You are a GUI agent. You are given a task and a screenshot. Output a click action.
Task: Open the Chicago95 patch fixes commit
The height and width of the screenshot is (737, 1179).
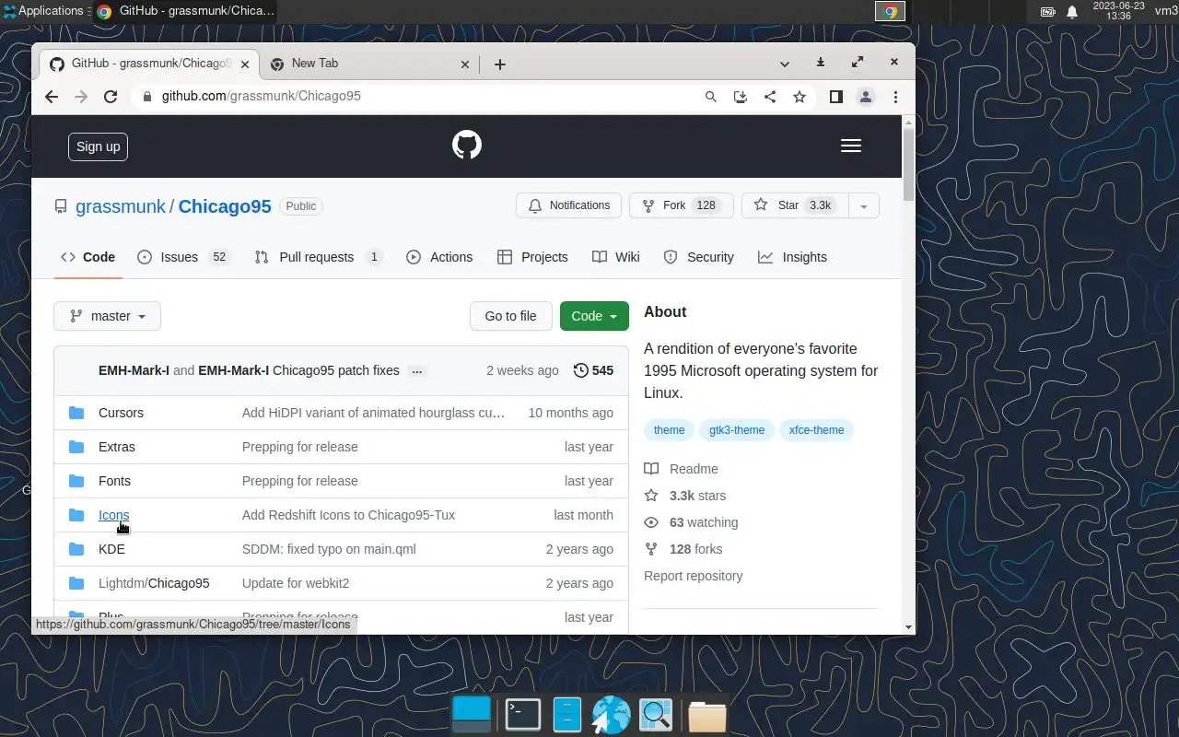pos(336,370)
